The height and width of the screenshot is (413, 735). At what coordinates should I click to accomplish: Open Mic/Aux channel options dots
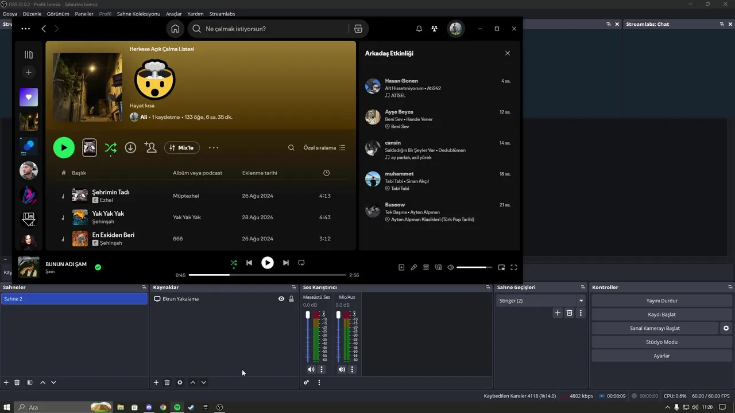[x=352, y=369]
